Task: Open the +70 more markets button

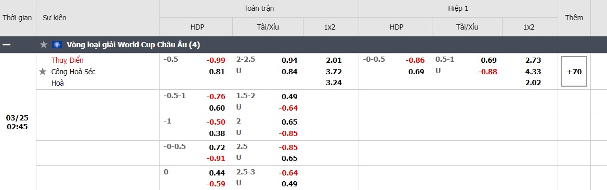Action: point(574,71)
